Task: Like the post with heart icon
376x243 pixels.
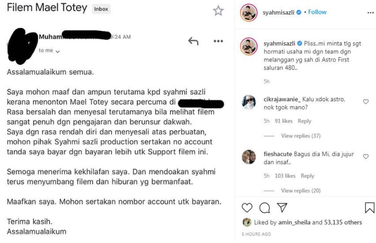Action: pos(247,208)
